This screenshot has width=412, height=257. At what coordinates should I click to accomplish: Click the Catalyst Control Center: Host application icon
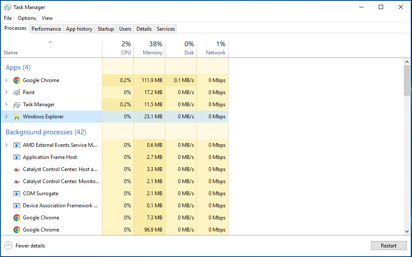[16, 169]
